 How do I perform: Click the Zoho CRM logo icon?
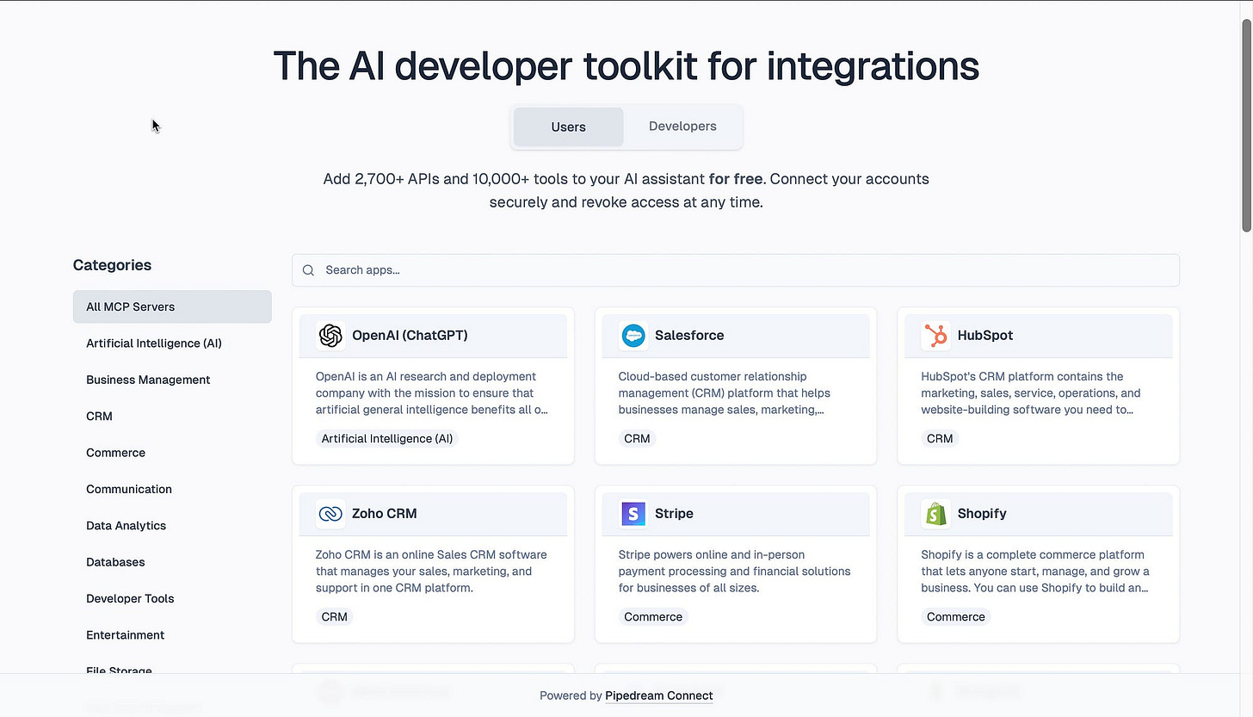tap(330, 514)
